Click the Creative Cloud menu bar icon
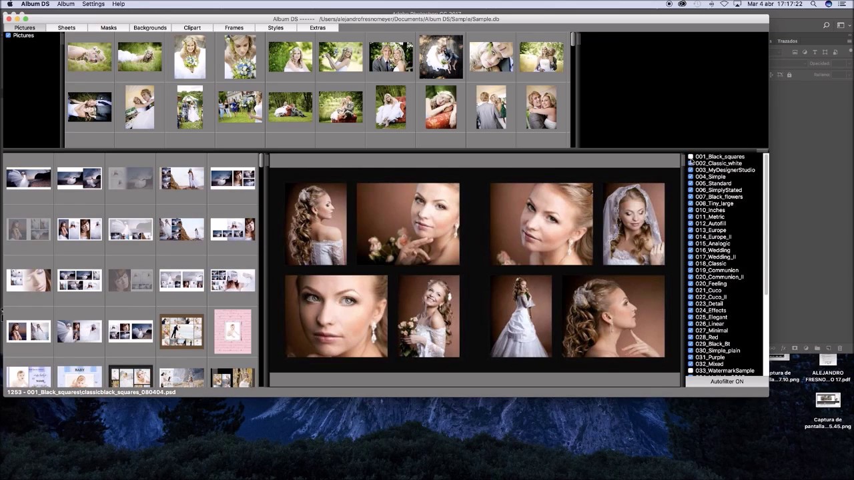854x480 pixels. click(682, 4)
